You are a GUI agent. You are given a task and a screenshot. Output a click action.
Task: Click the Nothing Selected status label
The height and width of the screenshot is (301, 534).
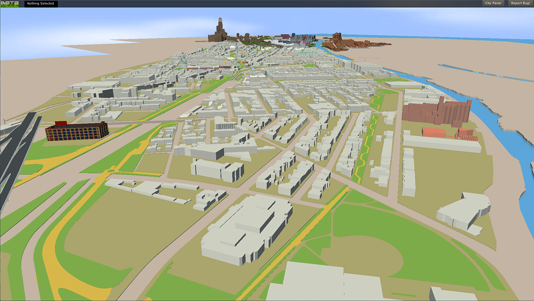pyautogui.click(x=40, y=4)
